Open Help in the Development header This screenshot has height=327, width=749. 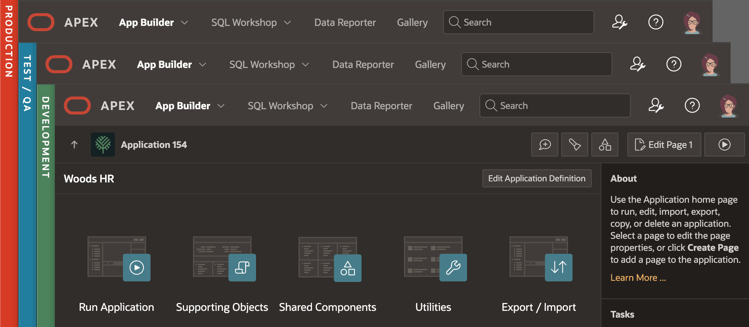click(692, 105)
